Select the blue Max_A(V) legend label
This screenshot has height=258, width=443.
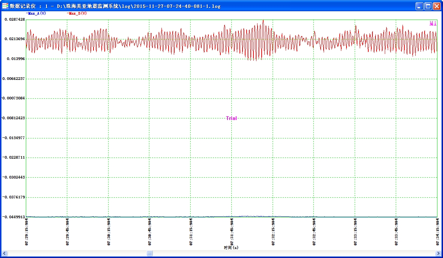tap(36, 13)
